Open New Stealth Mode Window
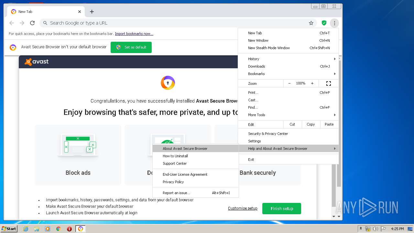The width and height of the screenshot is (414, 233). point(288,48)
